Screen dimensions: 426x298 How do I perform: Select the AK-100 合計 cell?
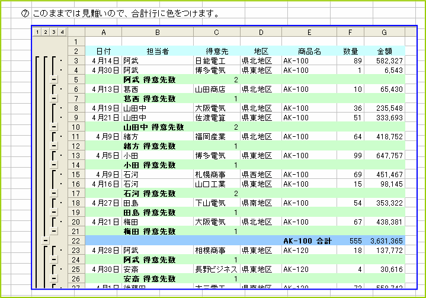tap(309, 241)
